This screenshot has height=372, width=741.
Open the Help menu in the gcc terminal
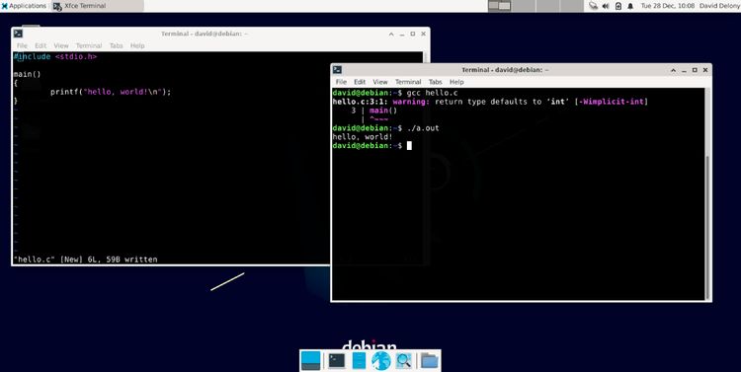(456, 82)
